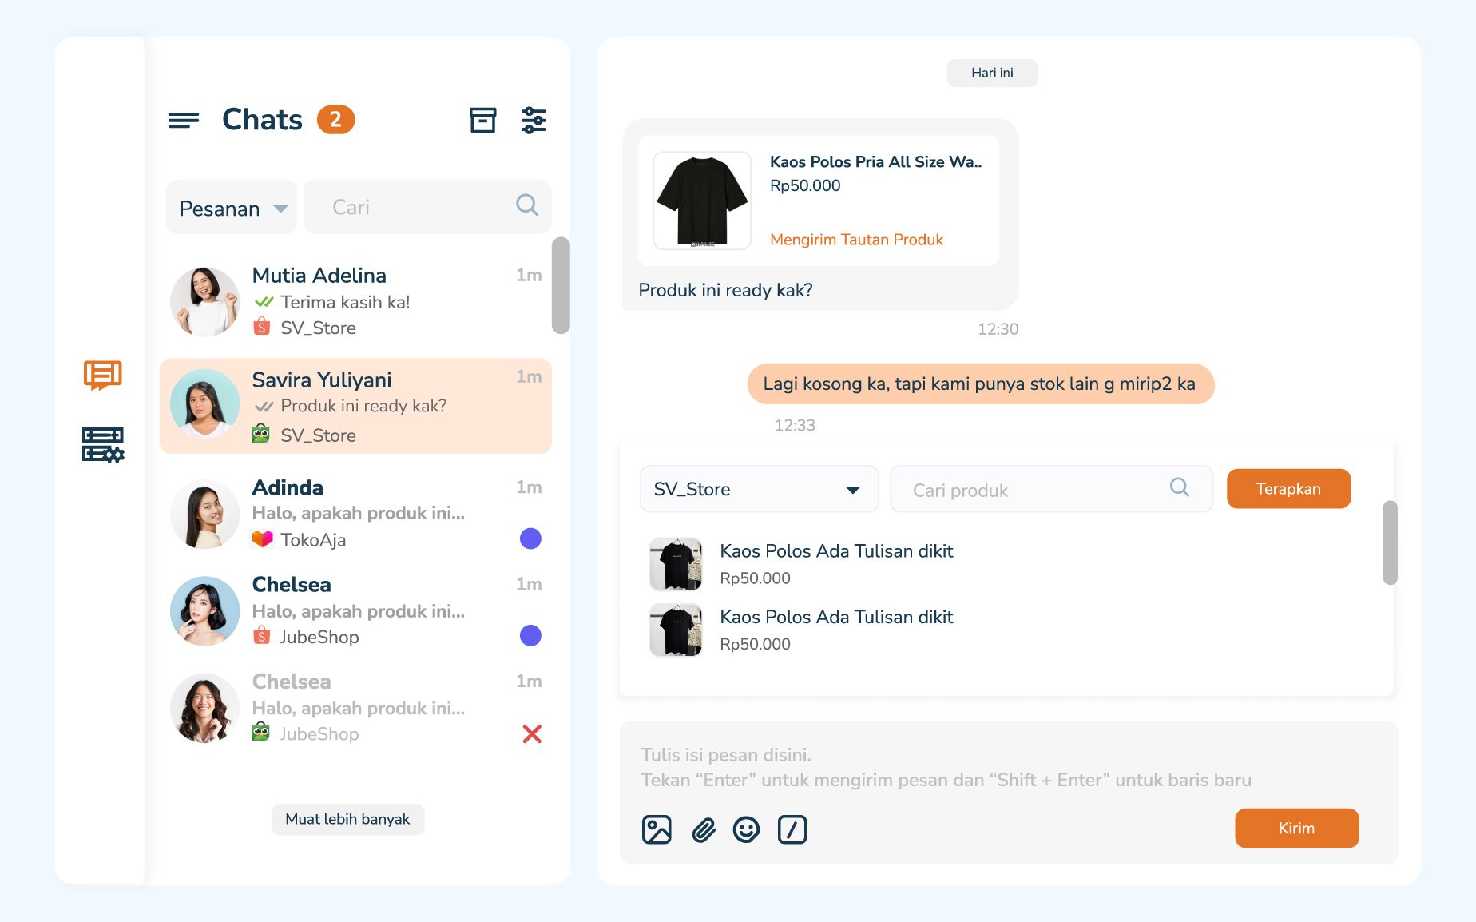Click the red X on Chelsea's chat
The height and width of the screenshot is (922, 1476).
tap(532, 733)
